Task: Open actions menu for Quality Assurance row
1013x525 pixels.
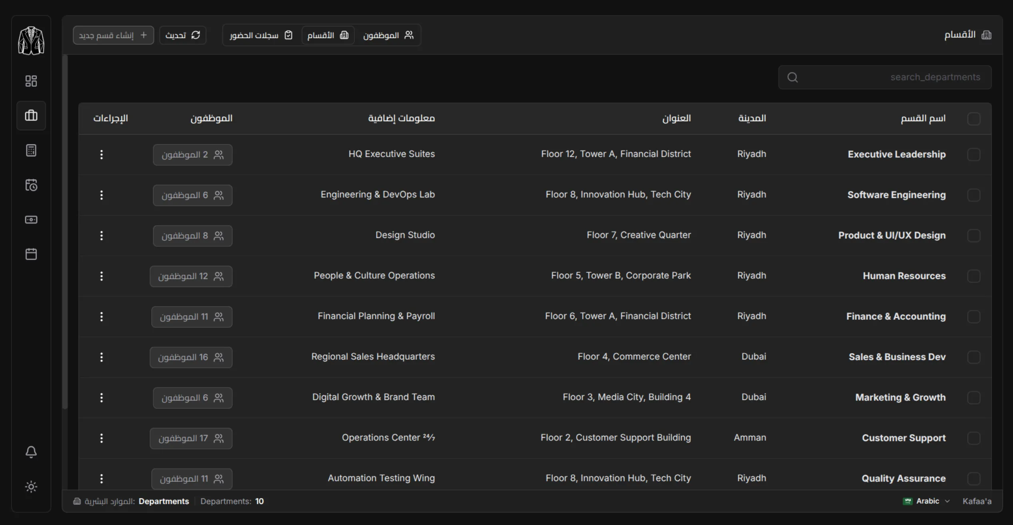Action: click(x=101, y=479)
